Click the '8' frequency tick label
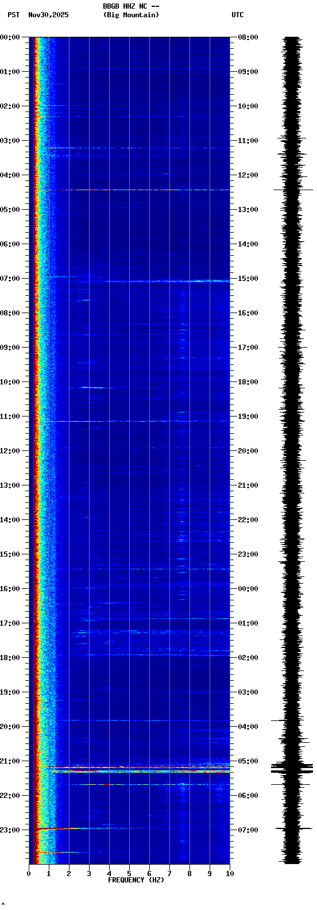This screenshot has height=910, width=317. (190, 874)
